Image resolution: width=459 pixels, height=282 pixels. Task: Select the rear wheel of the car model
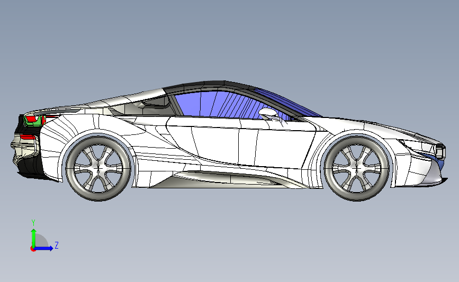[98, 168]
